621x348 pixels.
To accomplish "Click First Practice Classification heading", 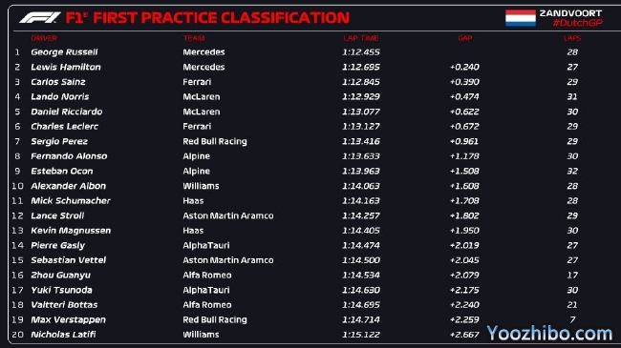I will coord(222,18).
